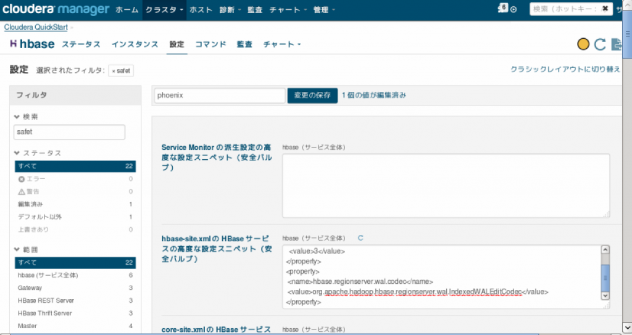
Task: Open the クラスタ dropdown menu
Action: point(164,10)
